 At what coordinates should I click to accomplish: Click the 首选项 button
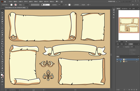click(x=83, y=5)
